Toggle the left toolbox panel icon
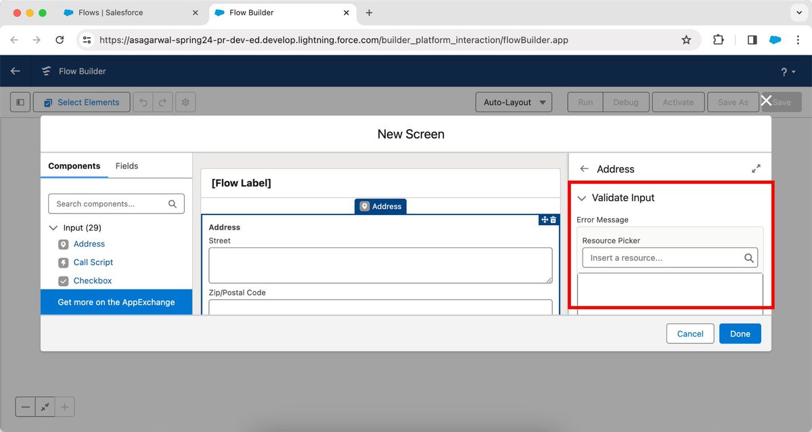The image size is (812, 432). point(20,102)
